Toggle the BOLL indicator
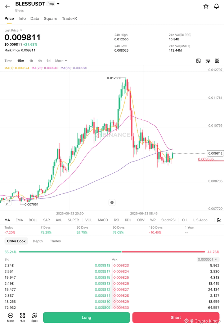Screen dimensions: 224x327 click(33, 220)
